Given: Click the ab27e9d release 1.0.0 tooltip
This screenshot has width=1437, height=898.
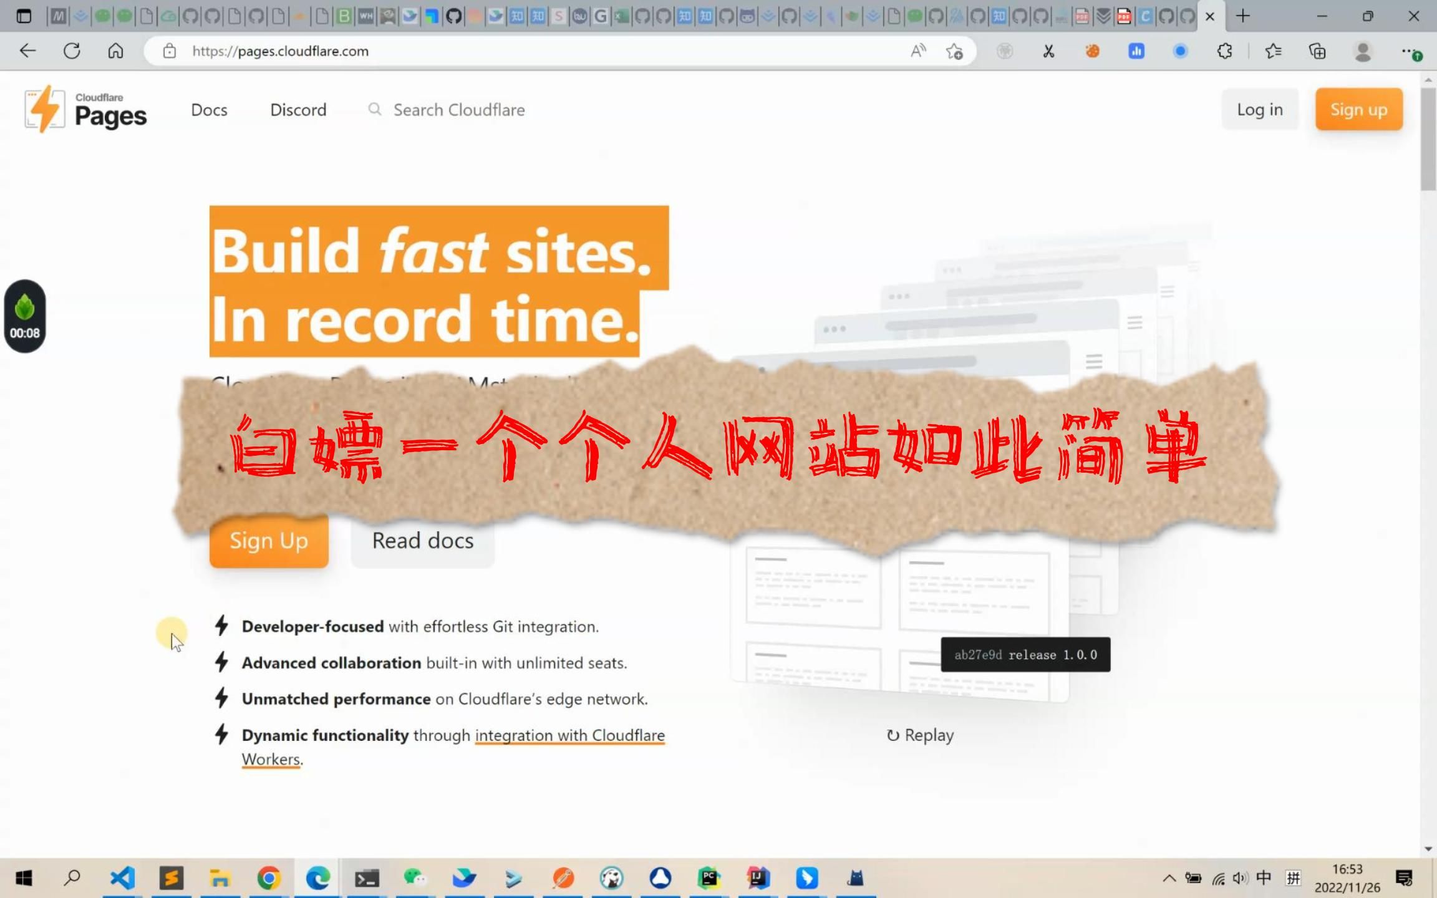Looking at the screenshot, I should pos(1025,655).
